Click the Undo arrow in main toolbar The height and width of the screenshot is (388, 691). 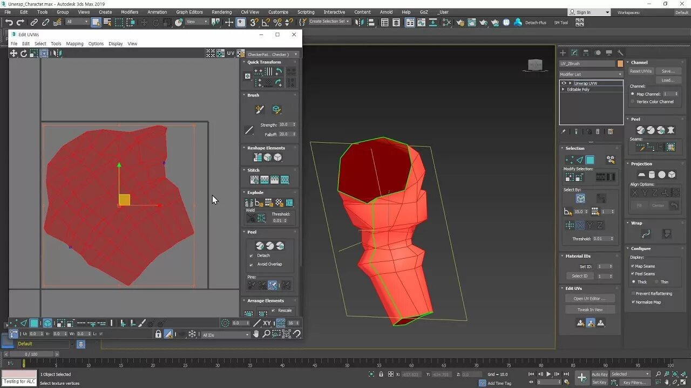click(9, 23)
